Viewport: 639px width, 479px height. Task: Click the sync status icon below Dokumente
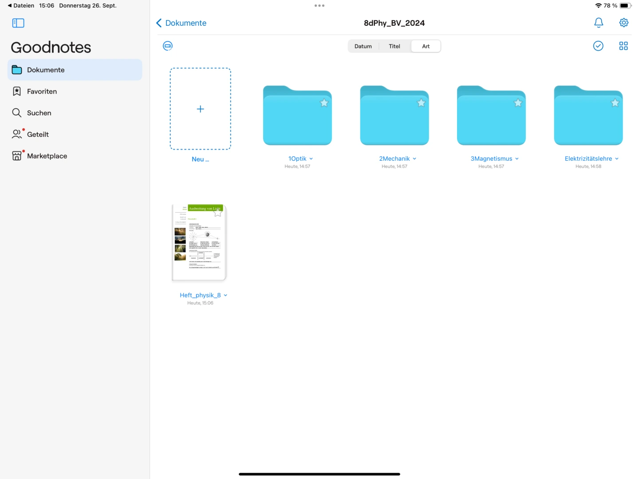168,46
